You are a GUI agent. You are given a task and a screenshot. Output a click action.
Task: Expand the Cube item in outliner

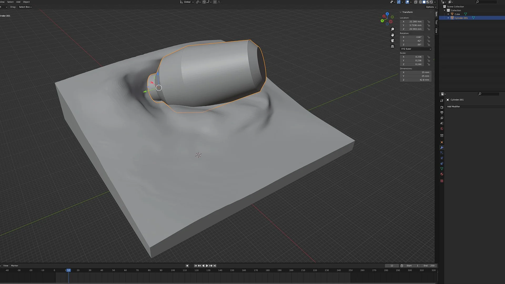(x=448, y=14)
